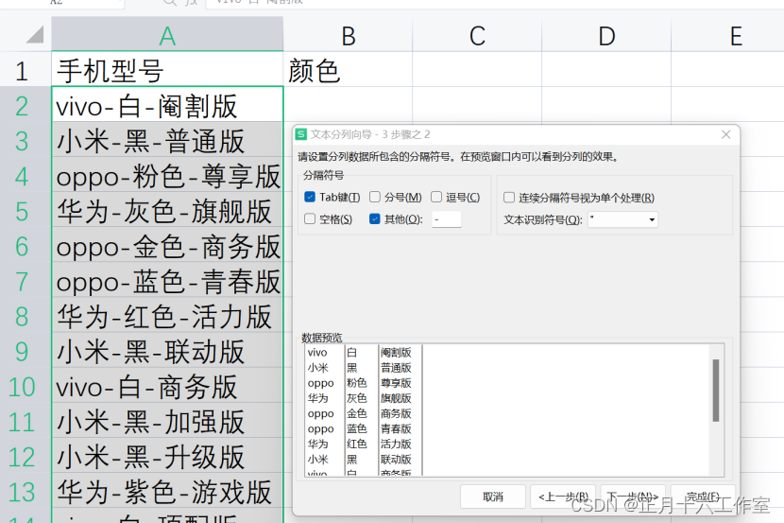Click the 取消 button
Image resolution: width=784 pixels, height=523 pixels.
coord(492,497)
